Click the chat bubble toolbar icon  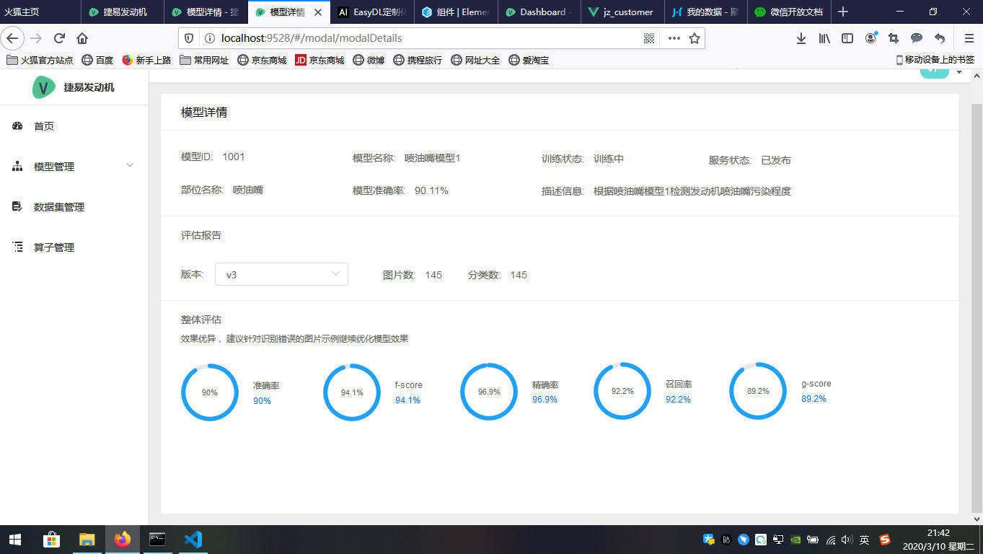coord(917,38)
